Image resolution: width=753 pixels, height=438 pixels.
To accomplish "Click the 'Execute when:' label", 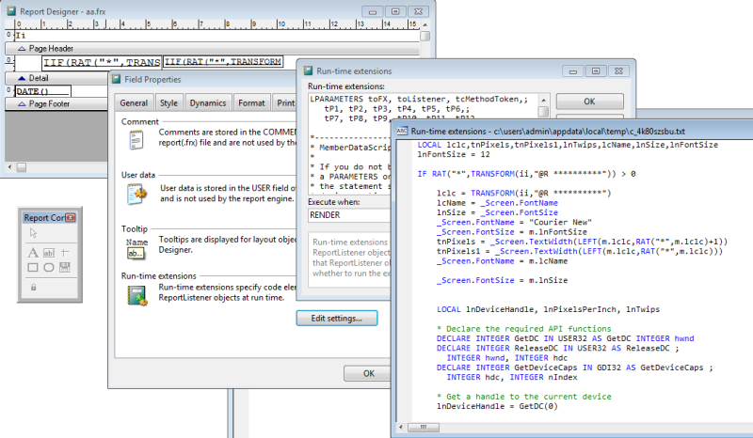I will point(334,202).
